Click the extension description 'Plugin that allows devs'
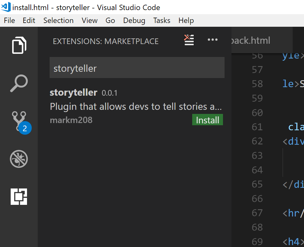This screenshot has height=247, width=304. pyautogui.click(x=136, y=107)
